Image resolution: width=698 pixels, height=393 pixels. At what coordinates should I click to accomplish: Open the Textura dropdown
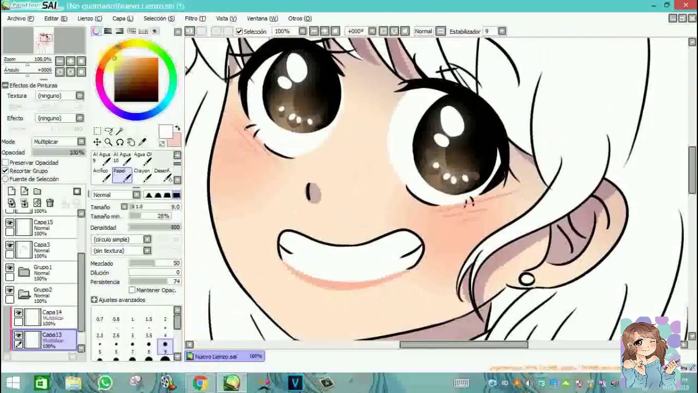click(x=80, y=96)
